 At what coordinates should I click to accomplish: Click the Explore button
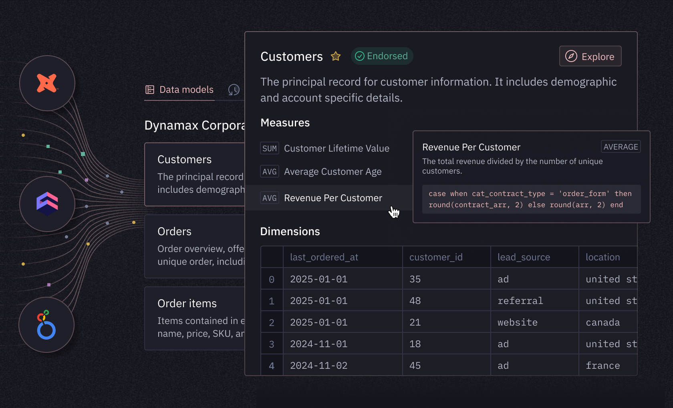pyautogui.click(x=590, y=56)
